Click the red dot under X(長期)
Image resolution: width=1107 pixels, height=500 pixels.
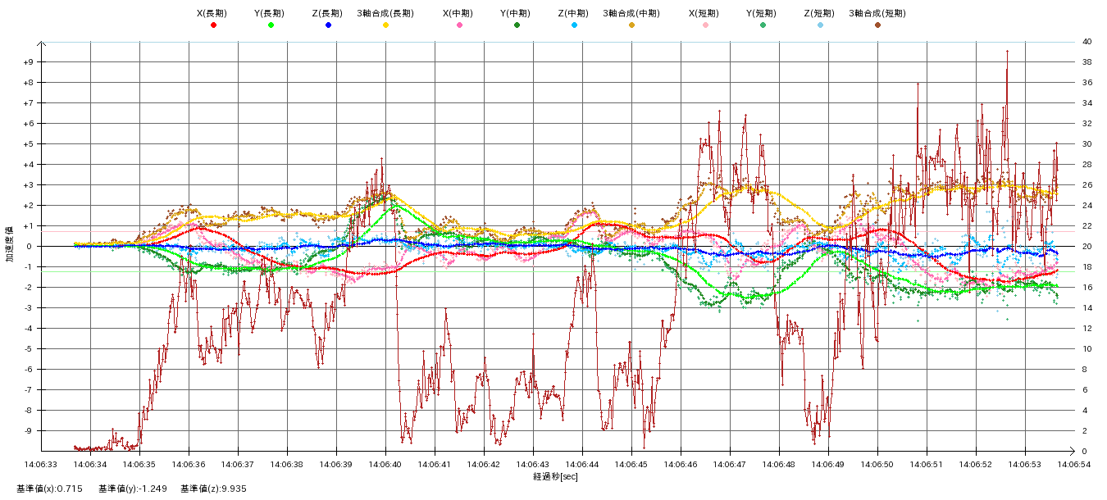pos(213,25)
